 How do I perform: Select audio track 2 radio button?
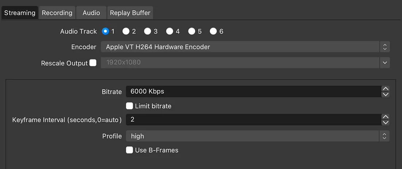126,31
